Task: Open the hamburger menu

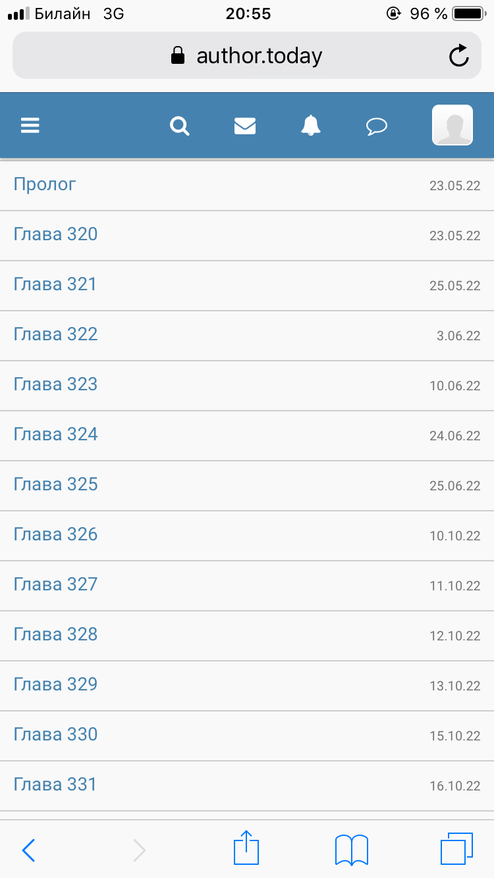Action: click(x=30, y=125)
